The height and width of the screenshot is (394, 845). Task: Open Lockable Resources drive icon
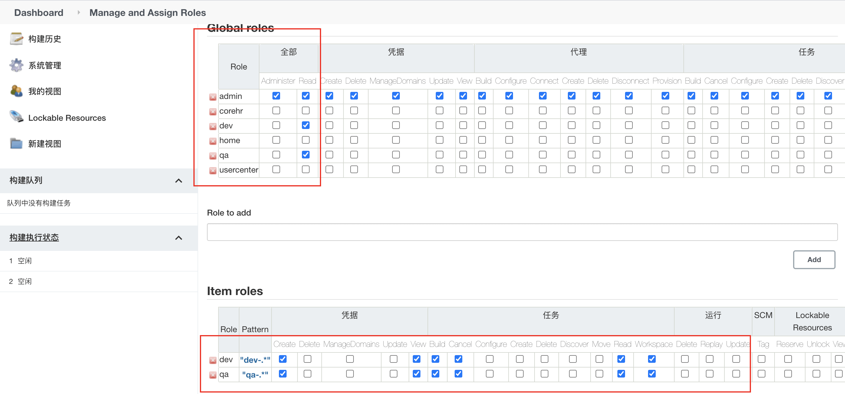17,117
